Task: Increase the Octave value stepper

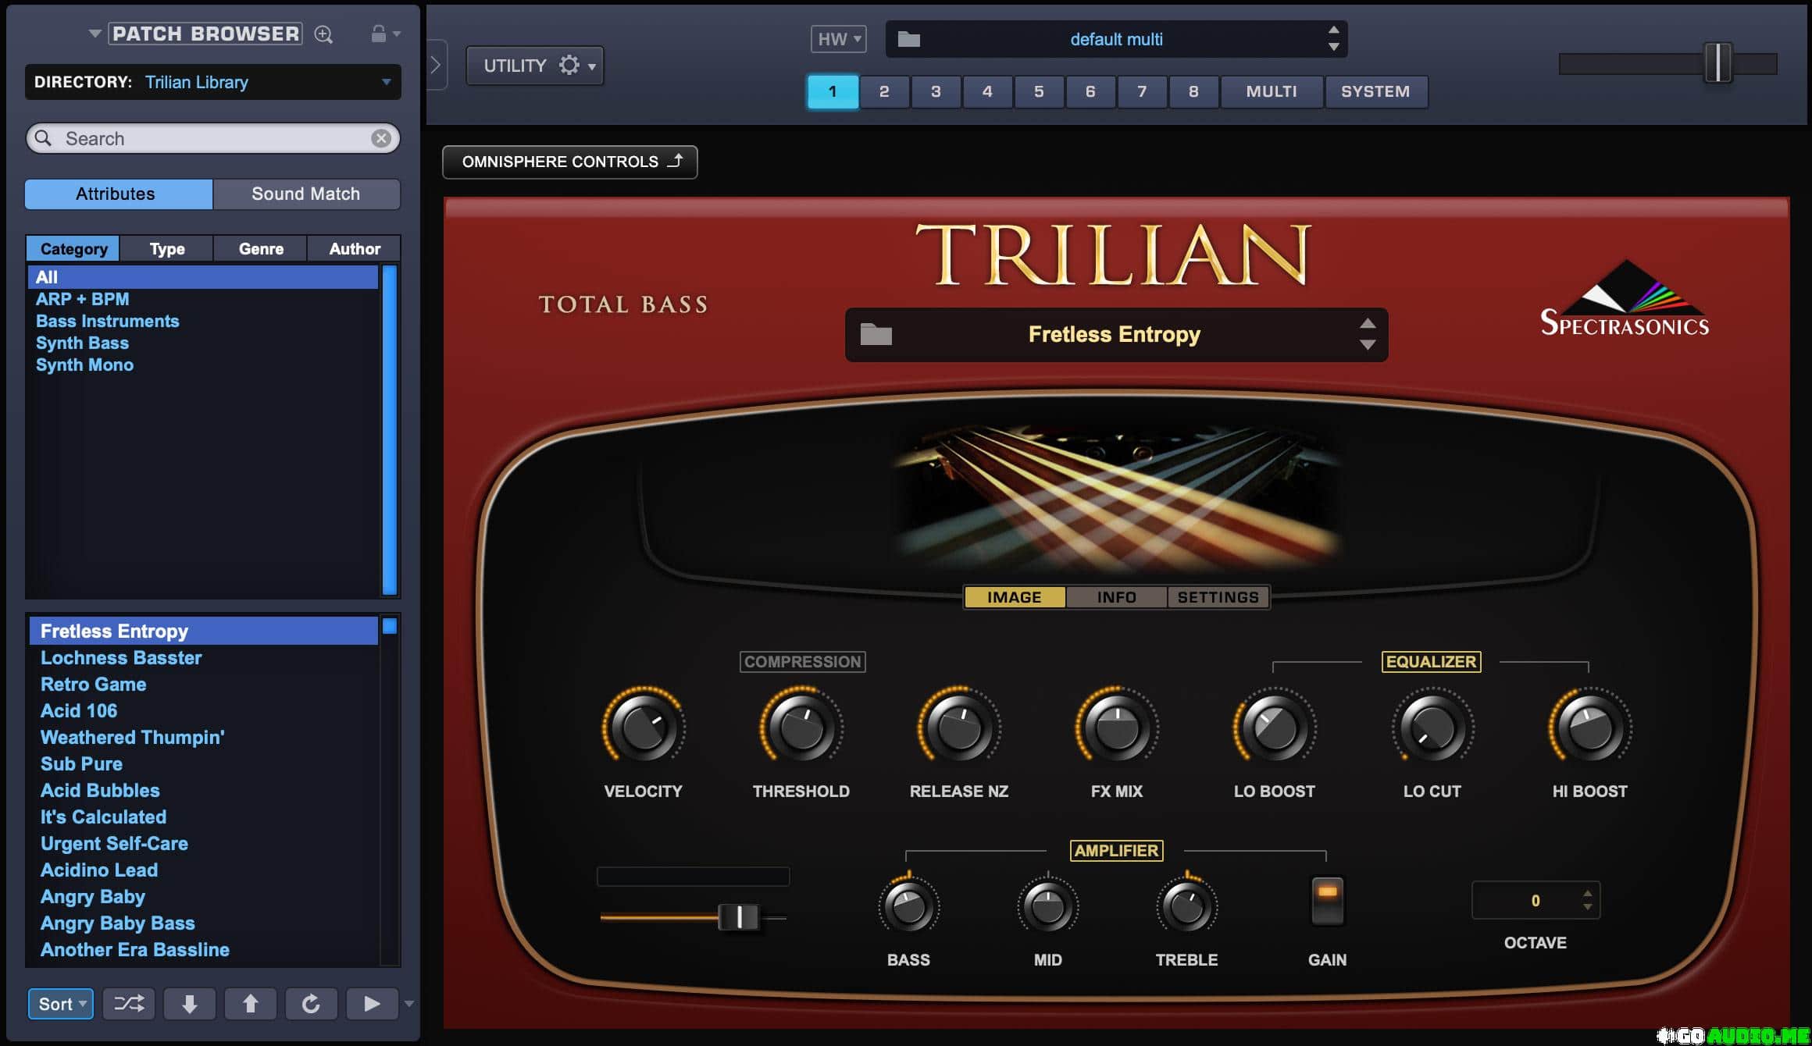Action: [1587, 894]
